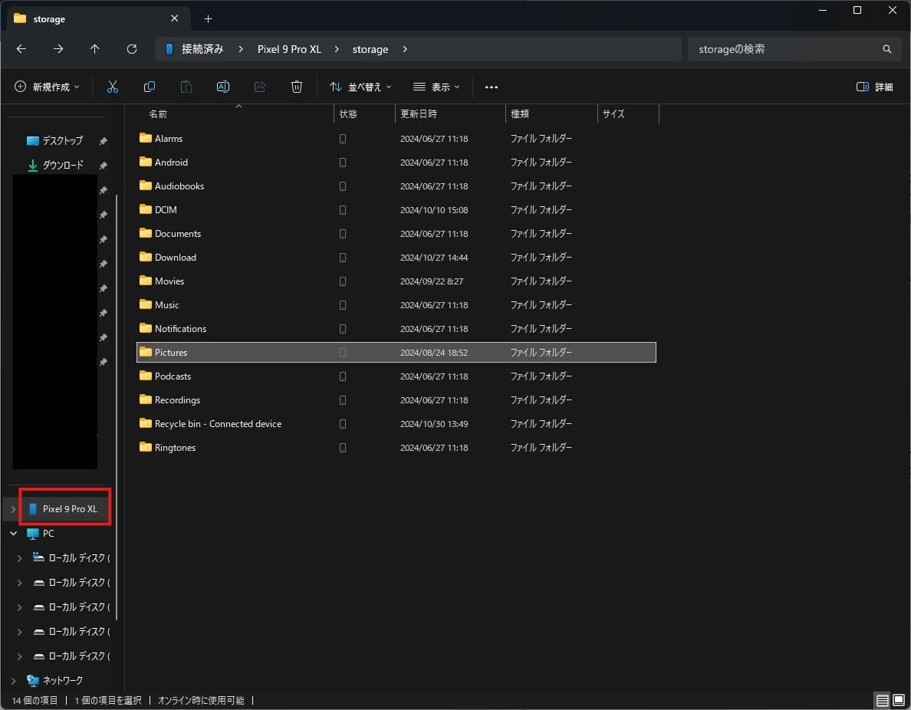Click Pixel 9 Pro XL breadcrumb
Viewport: 911px width, 710px height.
pos(289,49)
